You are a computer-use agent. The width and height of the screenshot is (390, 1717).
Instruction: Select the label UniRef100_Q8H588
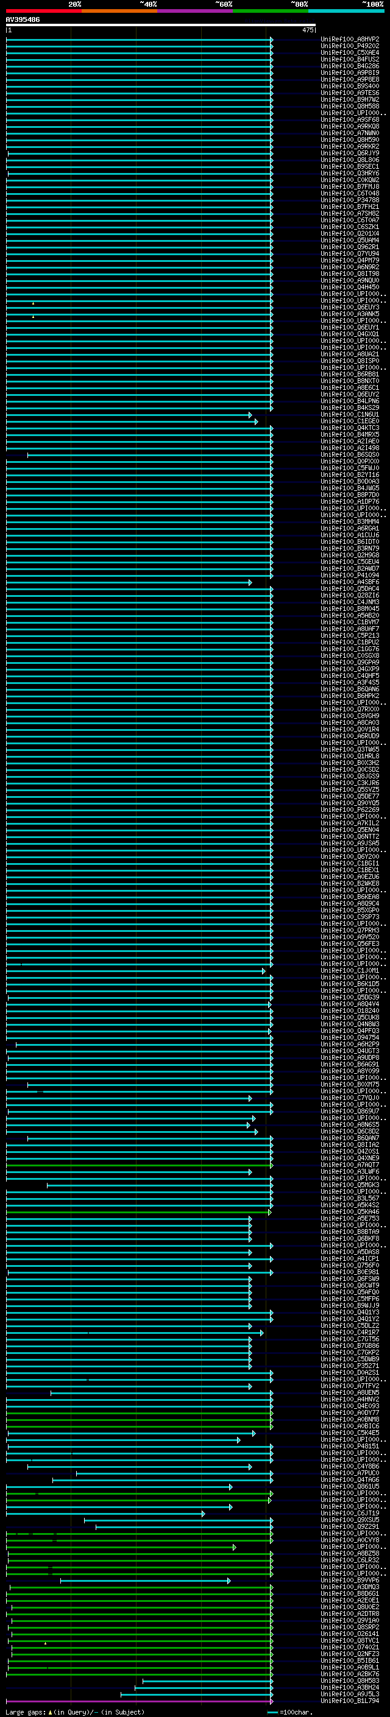[350, 106]
